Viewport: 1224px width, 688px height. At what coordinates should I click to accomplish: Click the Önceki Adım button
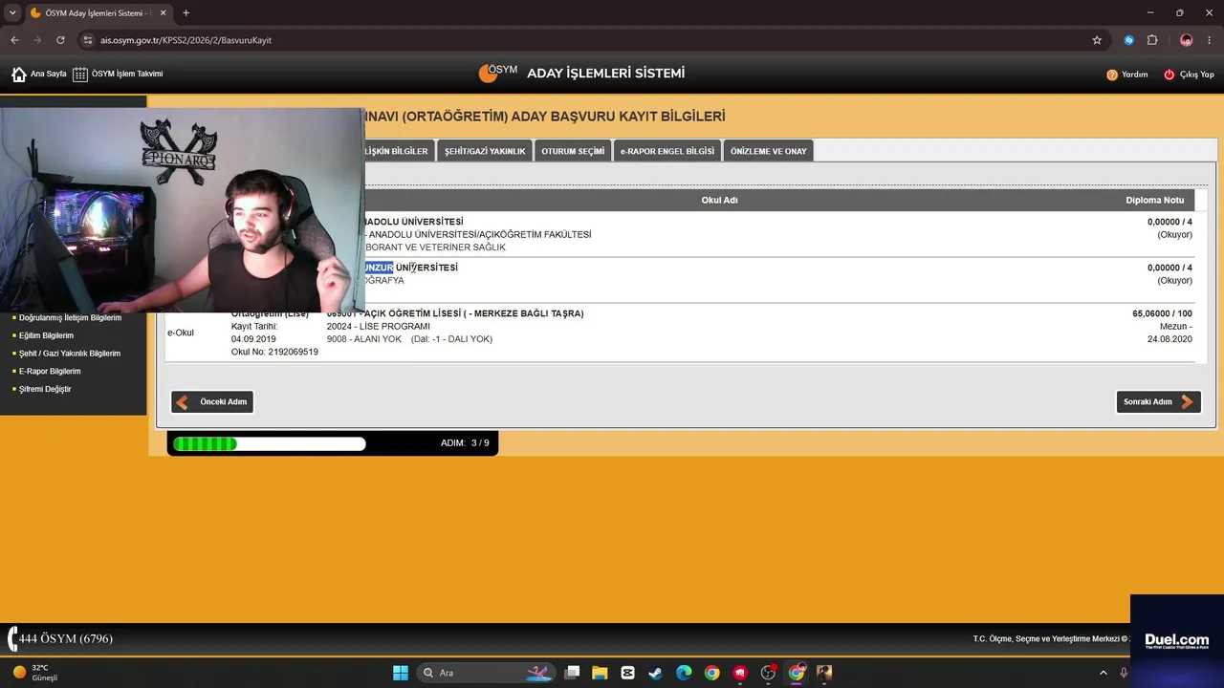(x=212, y=402)
